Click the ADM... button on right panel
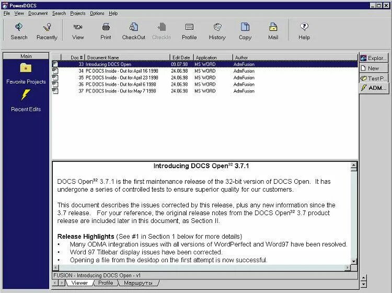 [x=374, y=88]
